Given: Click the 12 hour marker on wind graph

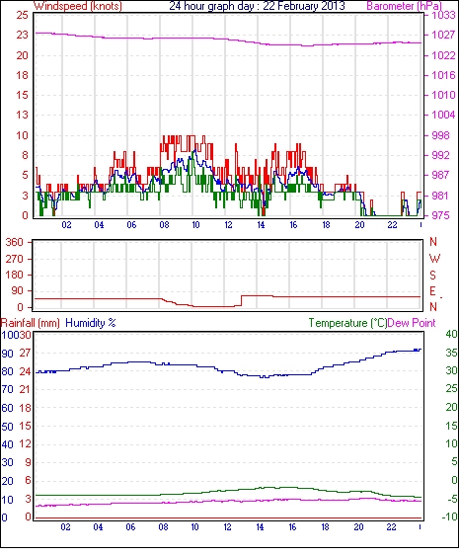Looking at the screenshot, I should pyautogui.click(x=228, y=225).
